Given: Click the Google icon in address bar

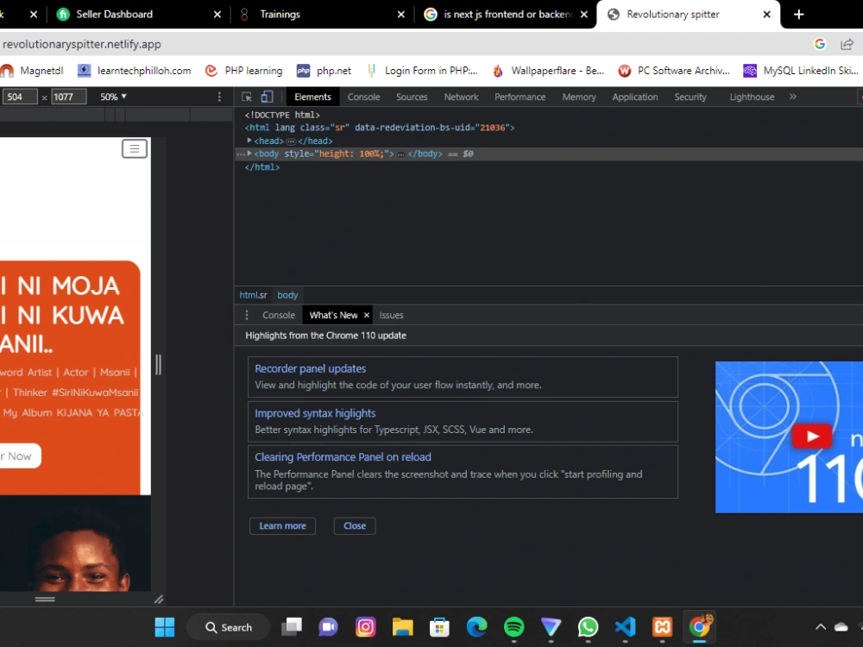Looking at the screenshot, I should tap(820, 44).
